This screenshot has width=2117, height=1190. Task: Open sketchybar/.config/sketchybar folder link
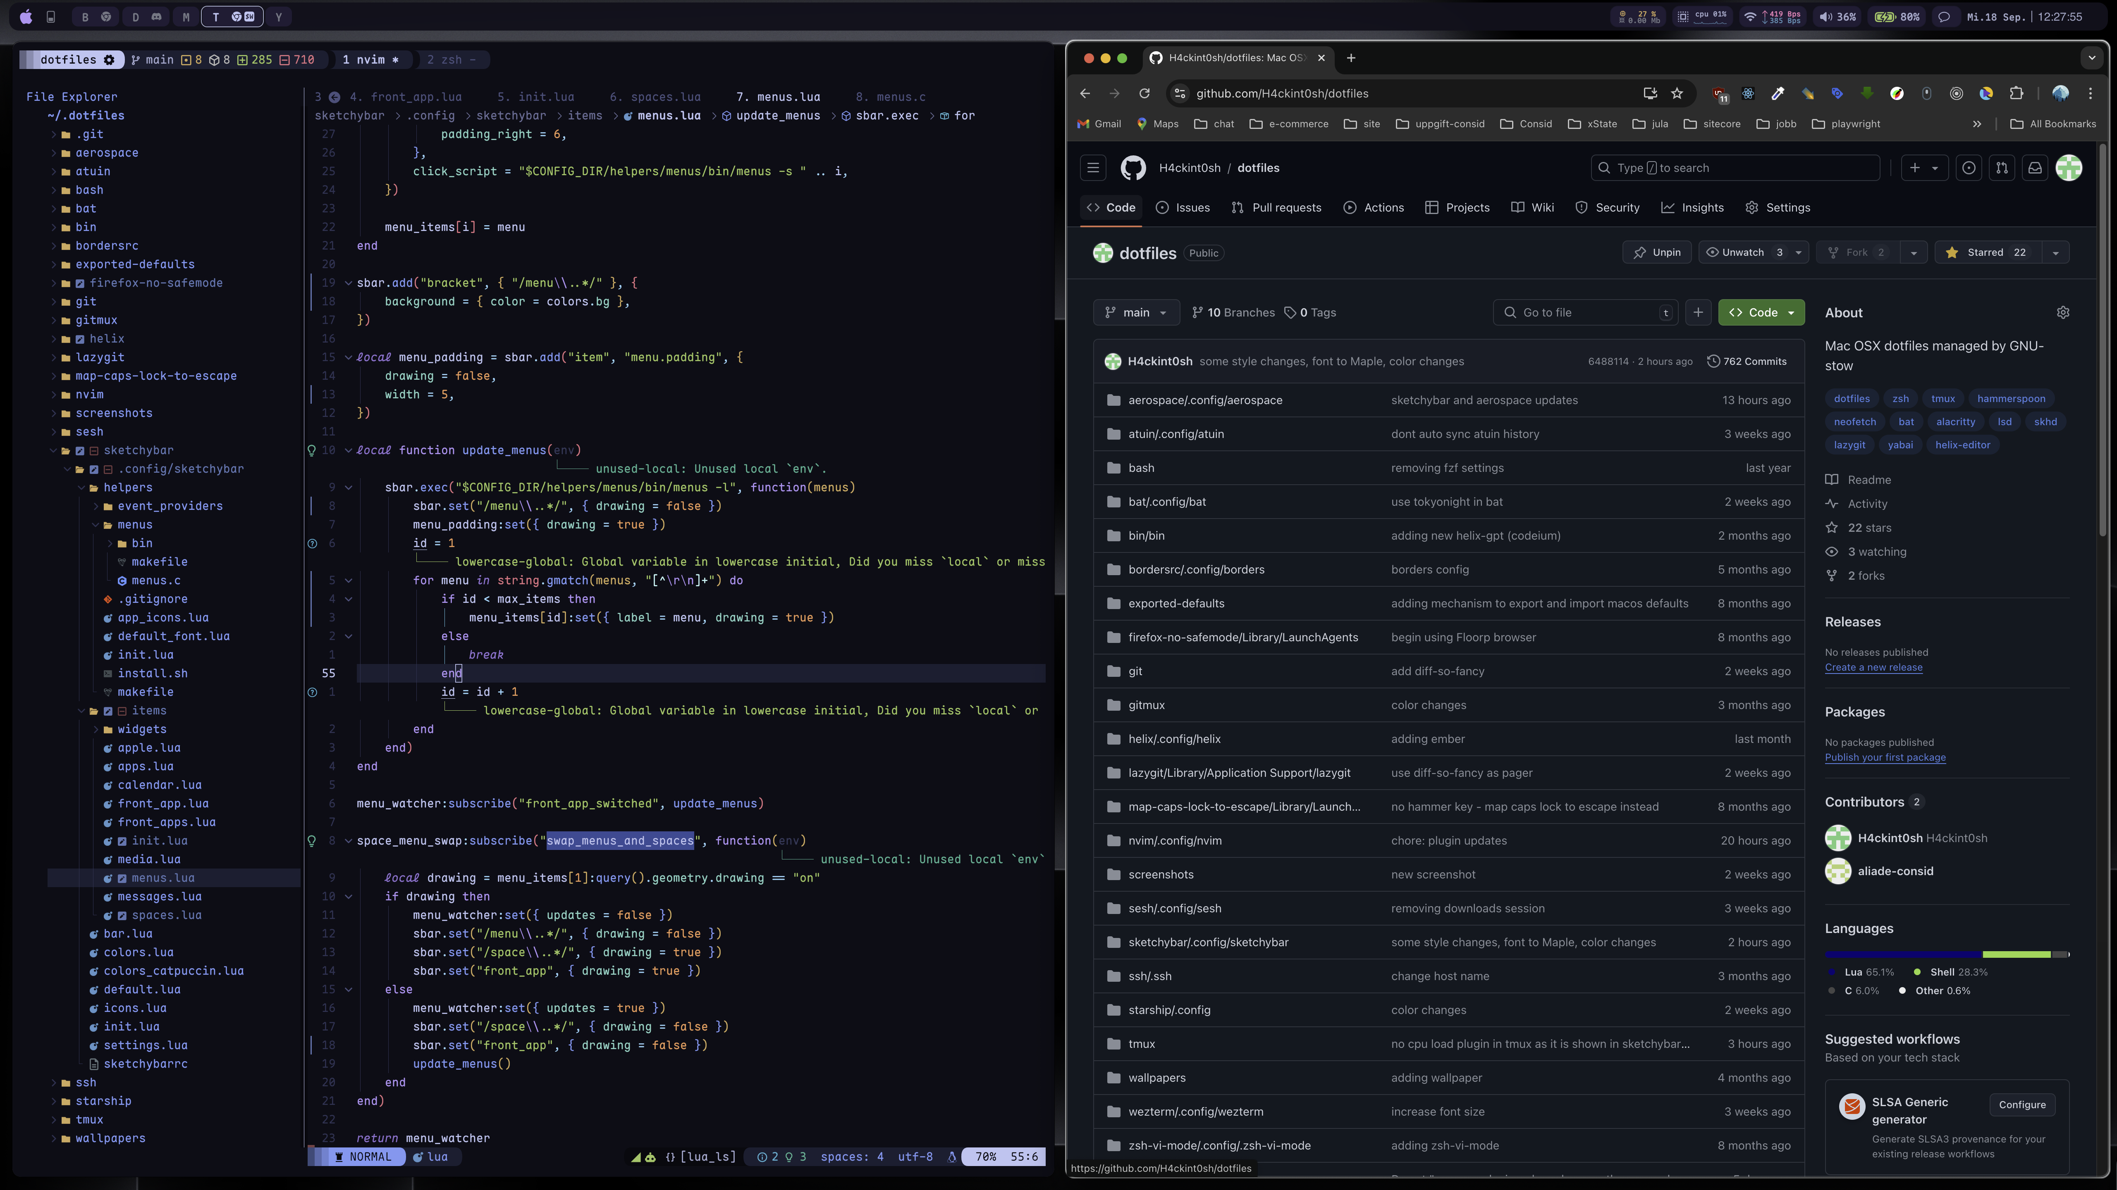1208,942
